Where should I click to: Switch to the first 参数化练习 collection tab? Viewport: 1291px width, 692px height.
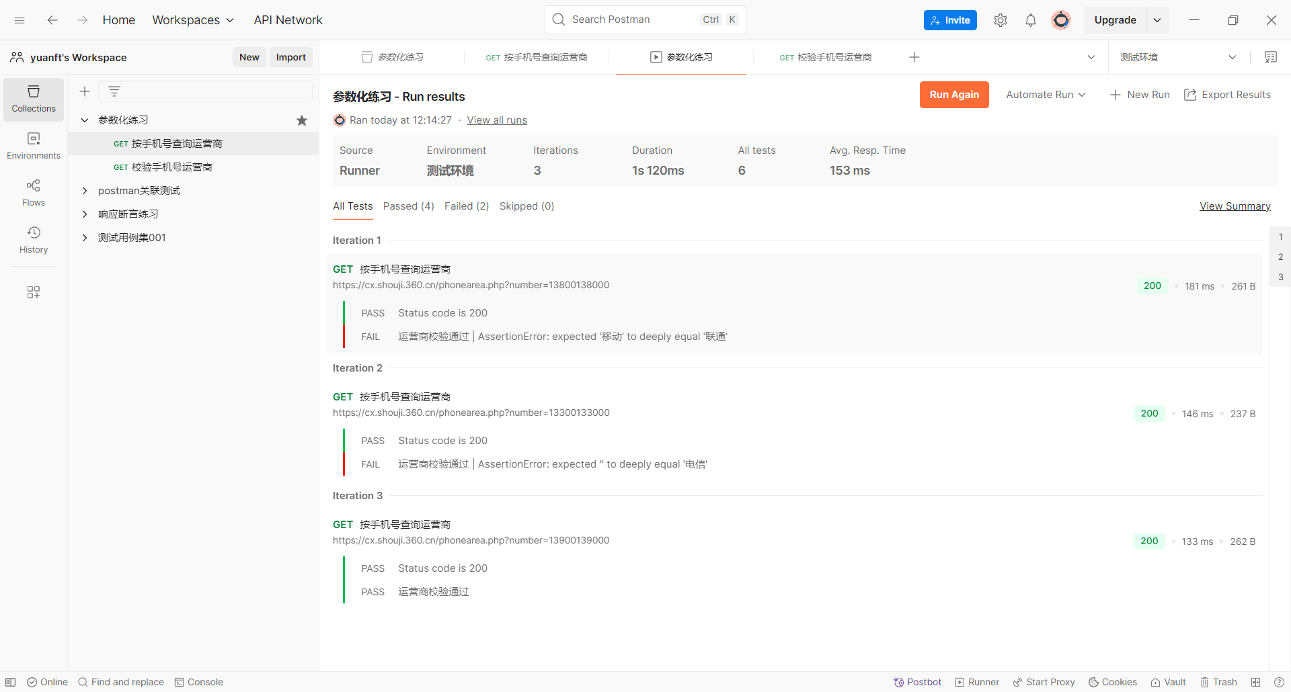tap(393, 57)
